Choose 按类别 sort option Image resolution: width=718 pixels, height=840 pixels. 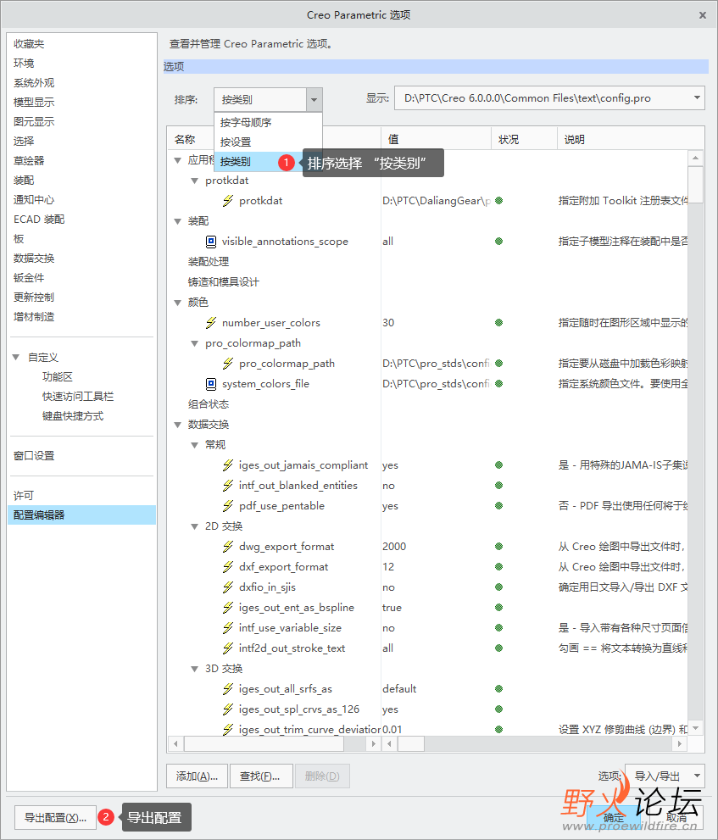coord(257,161)
